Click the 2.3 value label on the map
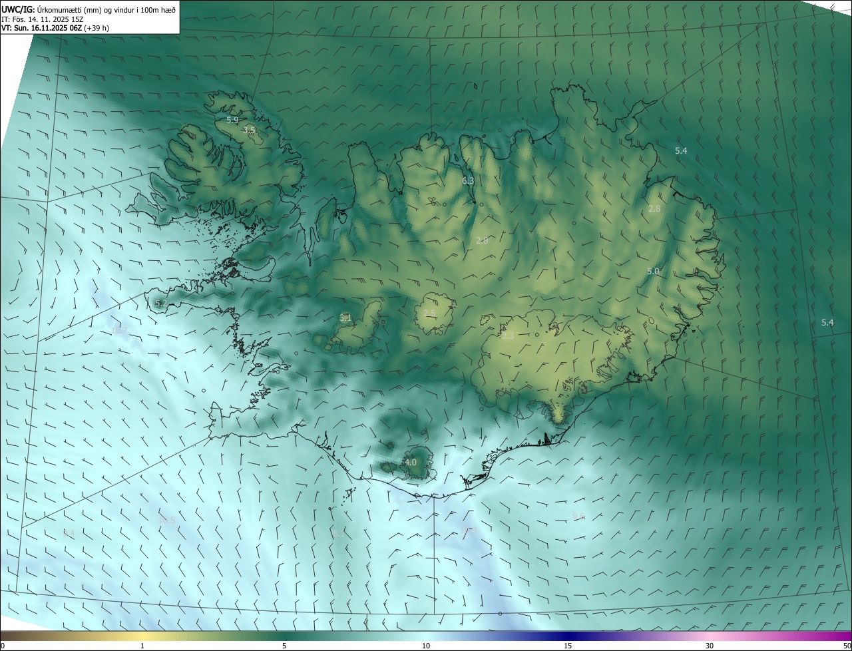 click(508, 336)
